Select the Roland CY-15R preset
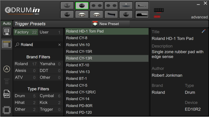 [x=107, y=51]
